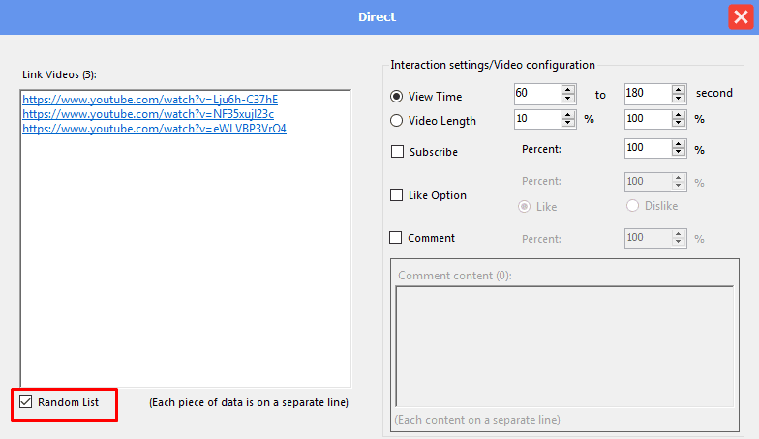Close the Direct dialog window
Image resolution: width=759 pixels, height=439 pixels.
pos(741,17)
